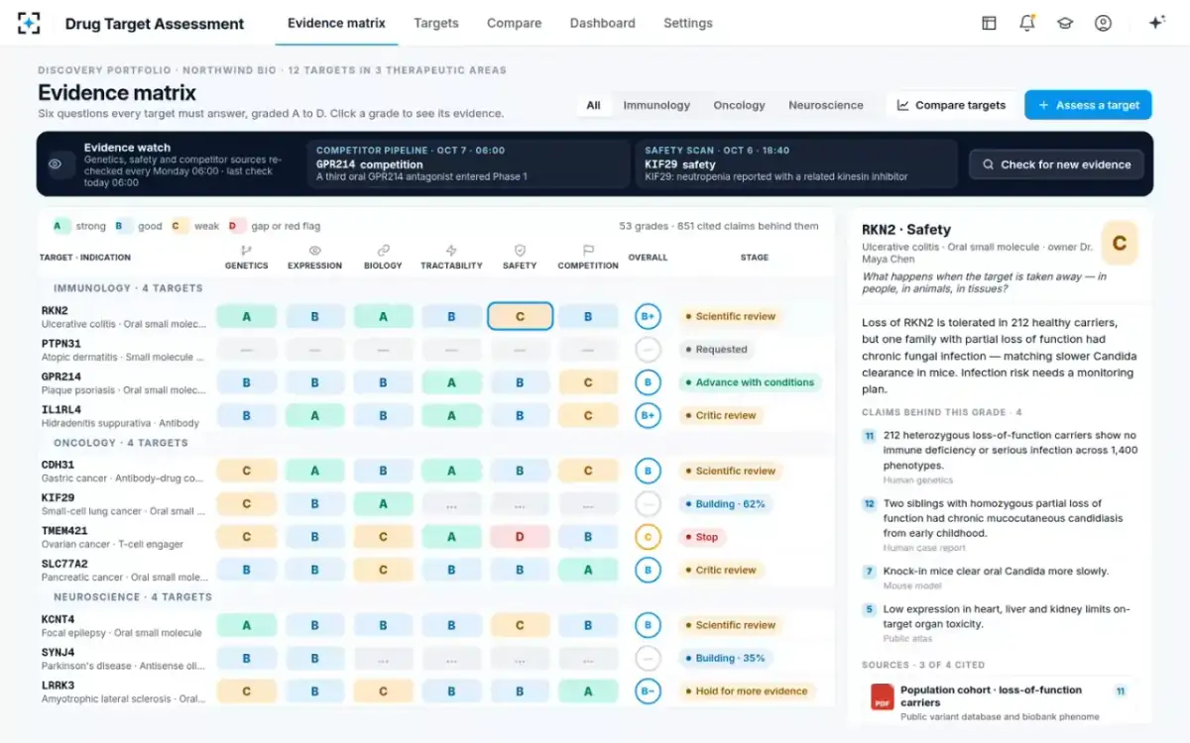Open the PTPN31 target row
1190x743 pixels.
click(x=436, y=350)
